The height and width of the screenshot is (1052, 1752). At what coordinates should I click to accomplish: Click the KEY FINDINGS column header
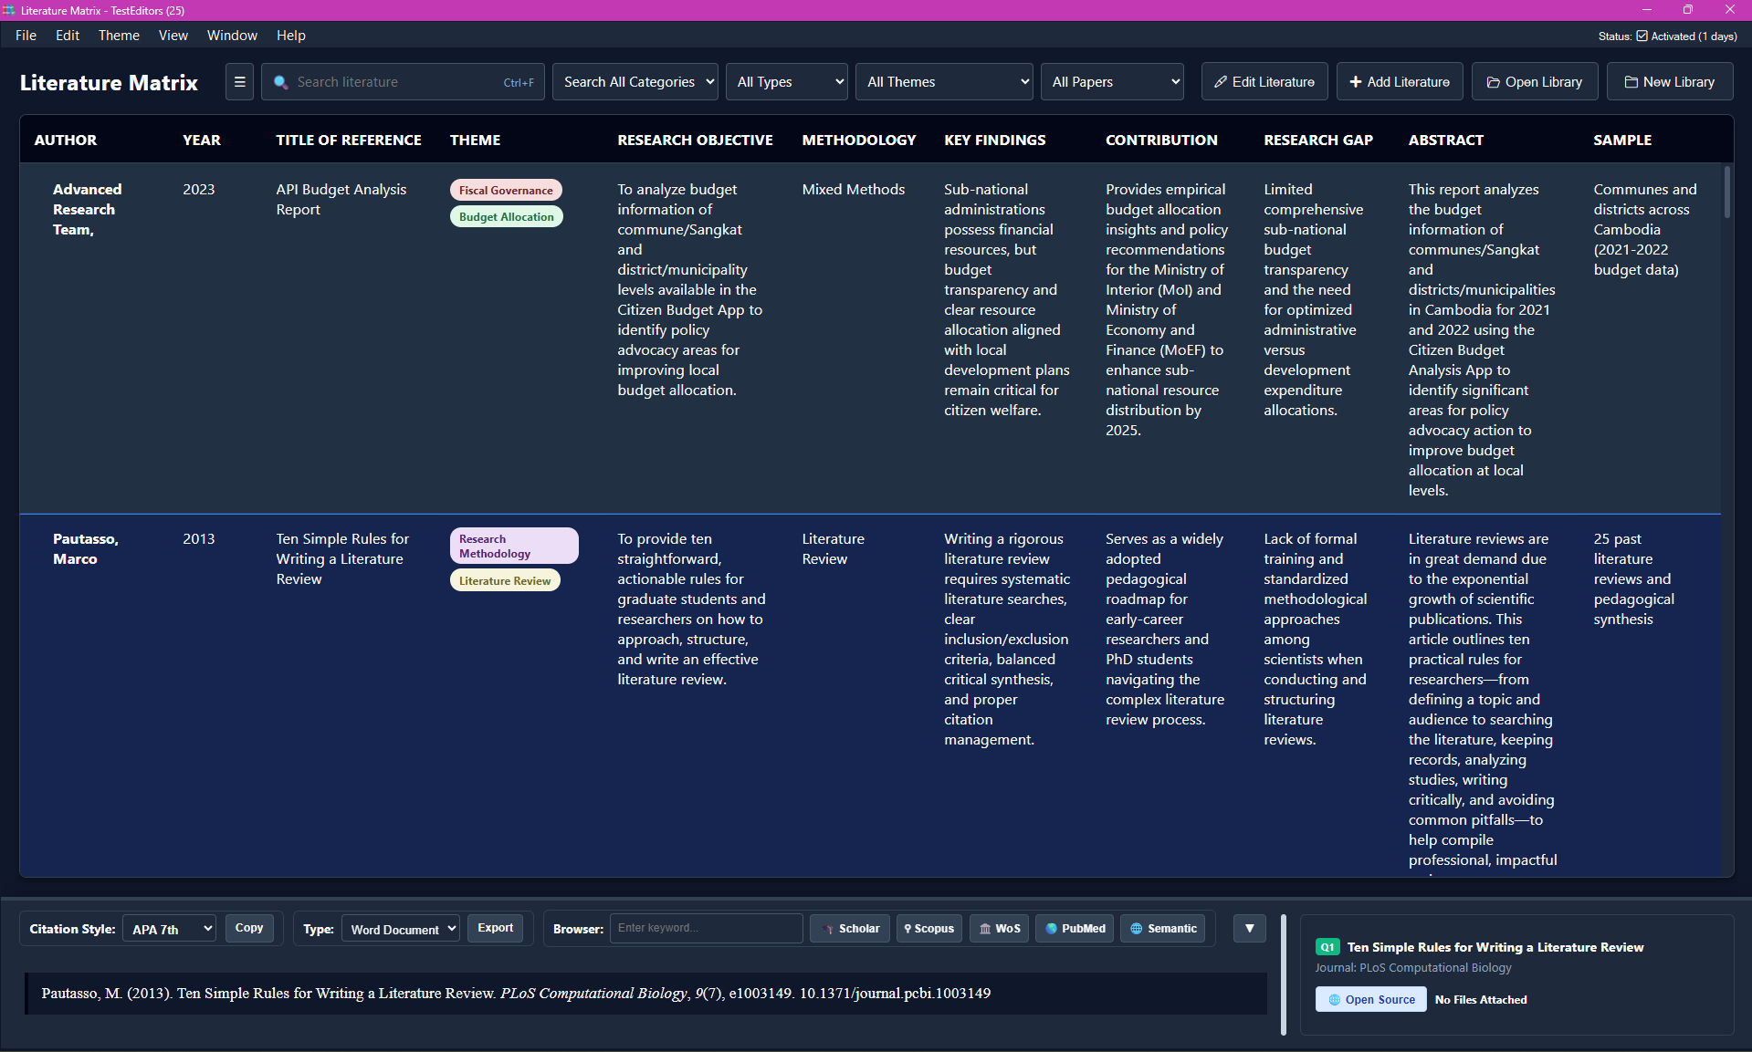tap(995, 140)
